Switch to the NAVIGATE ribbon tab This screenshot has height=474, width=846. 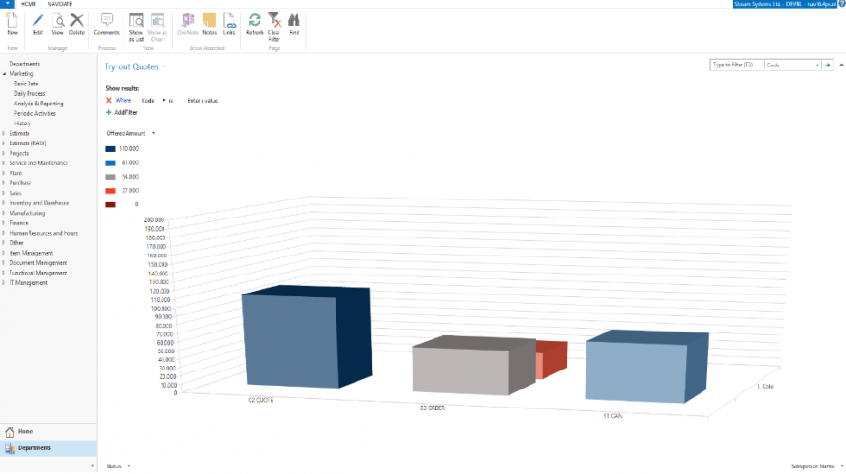59,4
